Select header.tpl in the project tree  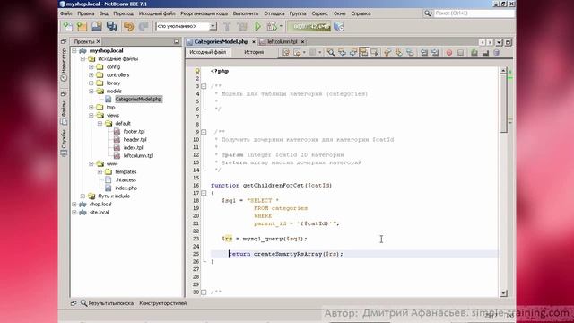tap(135, 140)
